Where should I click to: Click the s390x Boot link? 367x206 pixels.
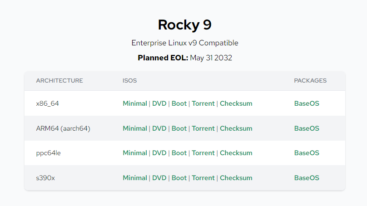(179, 178)
